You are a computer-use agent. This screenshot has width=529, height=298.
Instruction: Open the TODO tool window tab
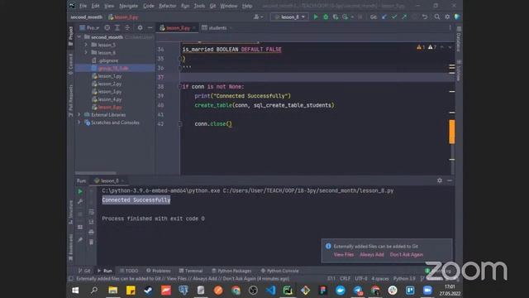(x=129, y=271)
